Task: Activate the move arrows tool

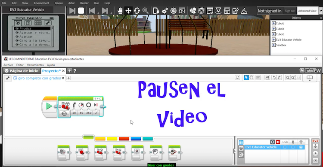Action: click(128, 11)
